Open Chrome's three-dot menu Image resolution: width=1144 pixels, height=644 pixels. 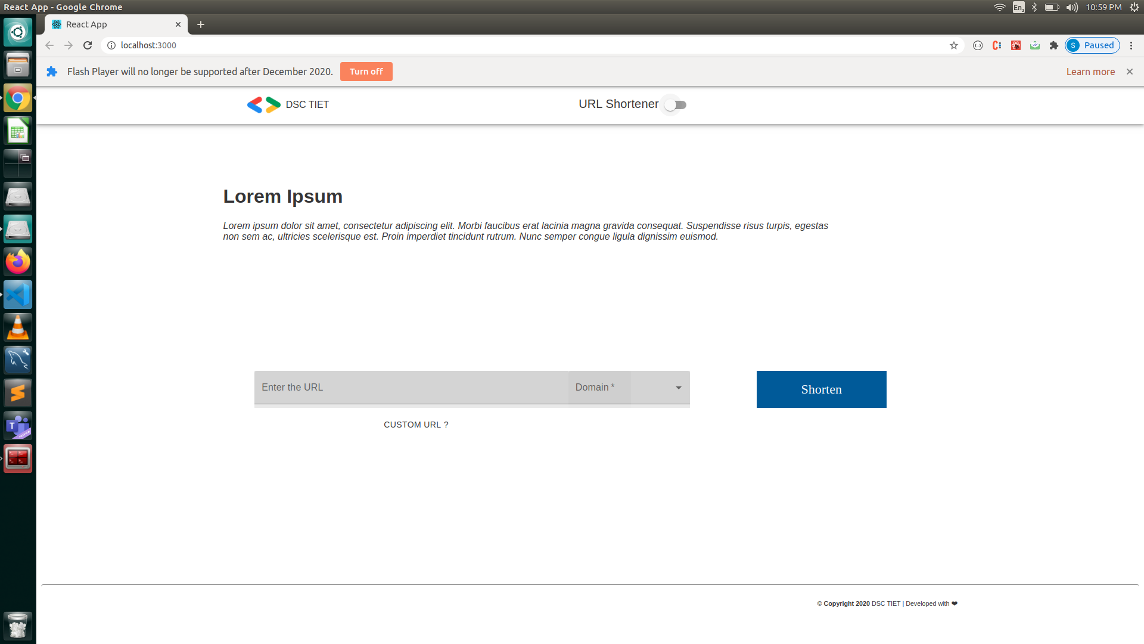[x=1131, y=45]
